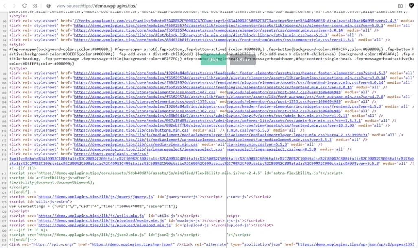
Task: Open the storage/elementor/css/post-1362.css link
Action: click(x=145, y=111)
